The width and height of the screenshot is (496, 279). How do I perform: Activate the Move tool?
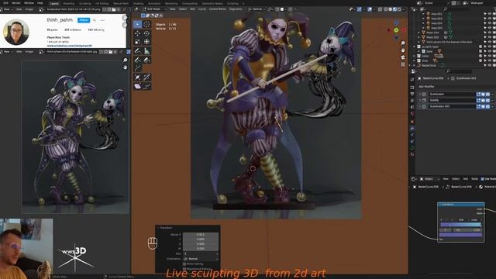[138, 33]
